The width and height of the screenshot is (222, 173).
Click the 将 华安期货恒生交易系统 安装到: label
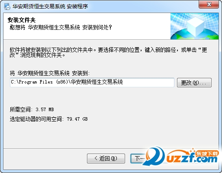pos(50,73)
